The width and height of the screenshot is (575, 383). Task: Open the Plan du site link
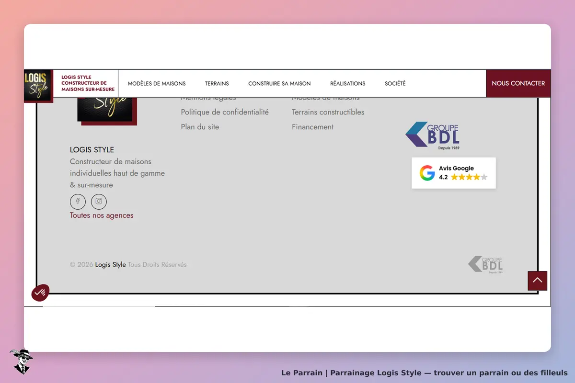tap(200, 127)
